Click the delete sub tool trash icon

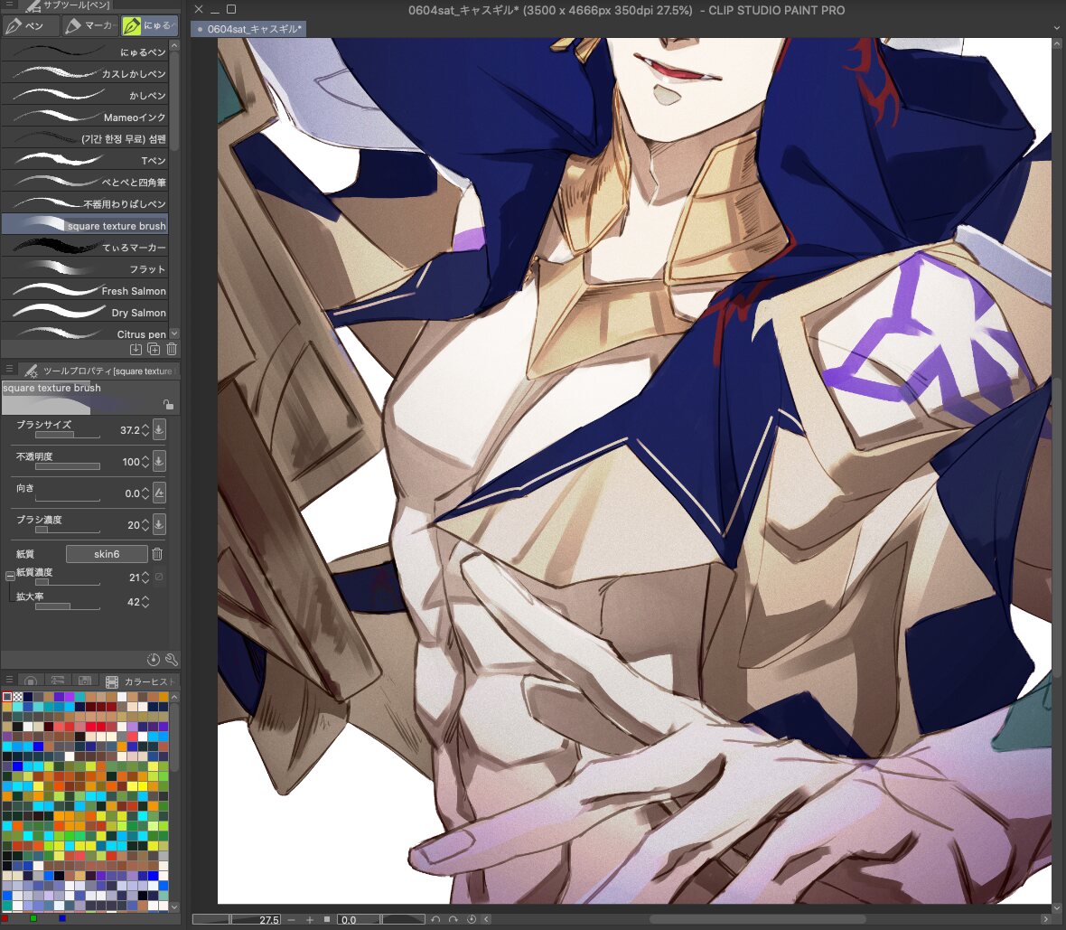(x=172, y=349)
